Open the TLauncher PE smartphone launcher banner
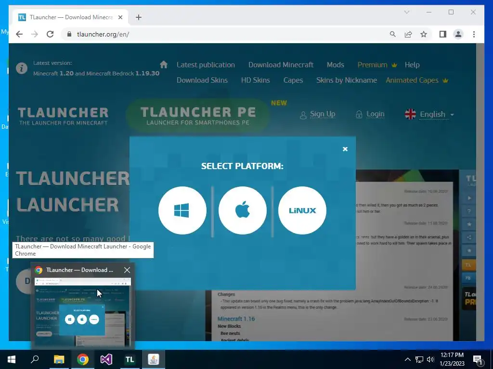 click(x=198, y=115)
